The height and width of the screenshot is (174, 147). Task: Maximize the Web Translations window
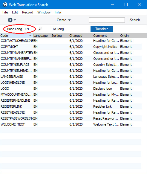126,4
